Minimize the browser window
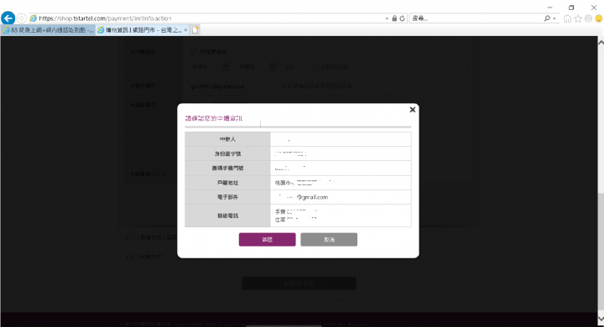The image size is (604, 327). [x=549, y=8]
